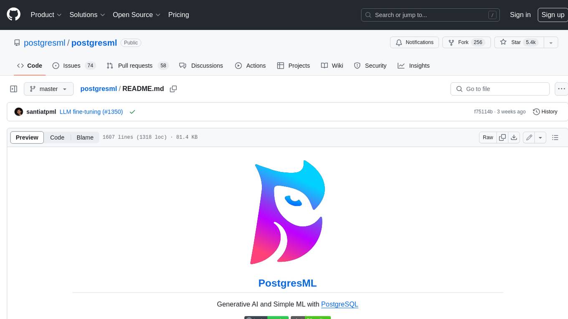Open santiatpml author avatar
This screenshot has height=319, width=568.
(x=19, y=112)
